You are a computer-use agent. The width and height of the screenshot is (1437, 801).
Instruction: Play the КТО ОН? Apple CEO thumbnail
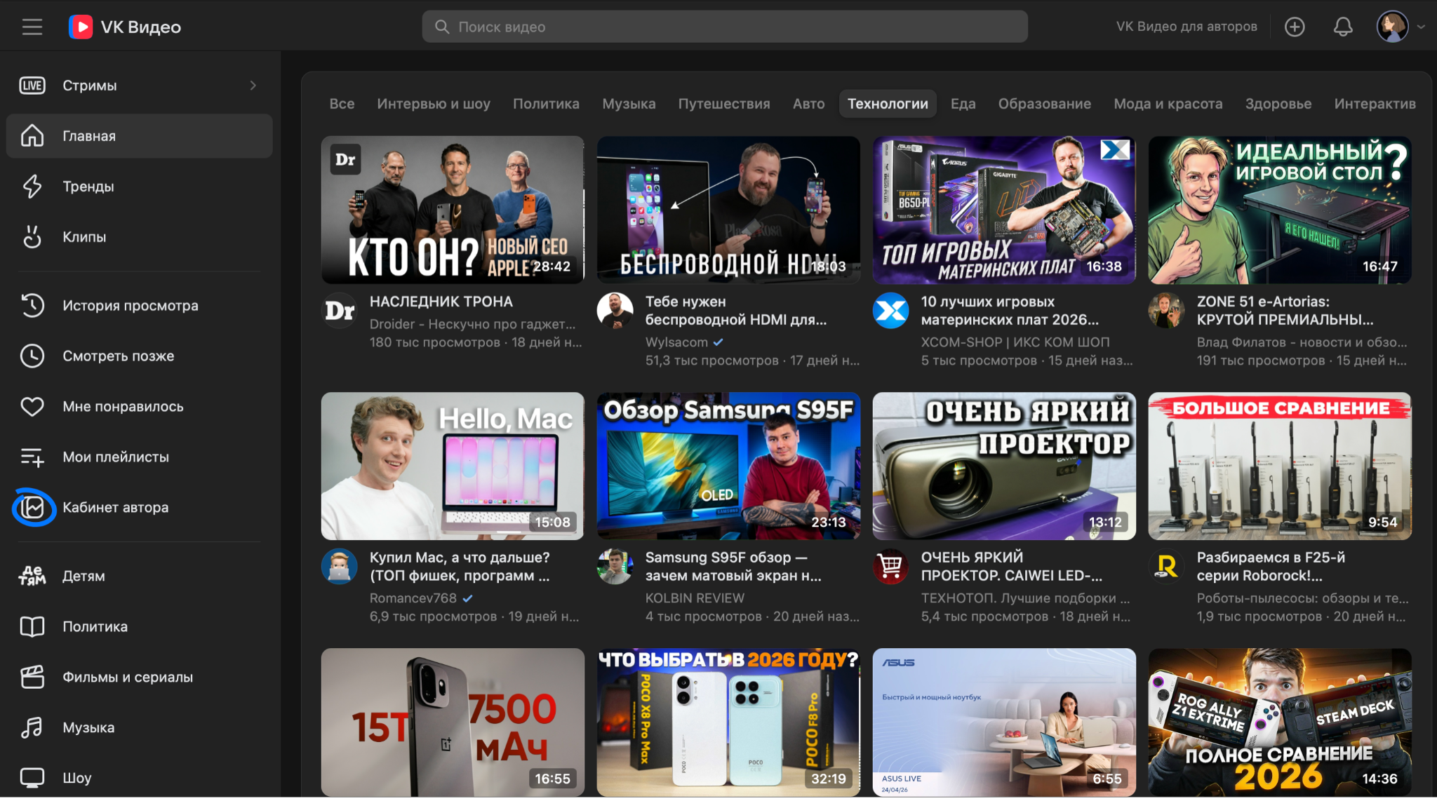(453, 210)
